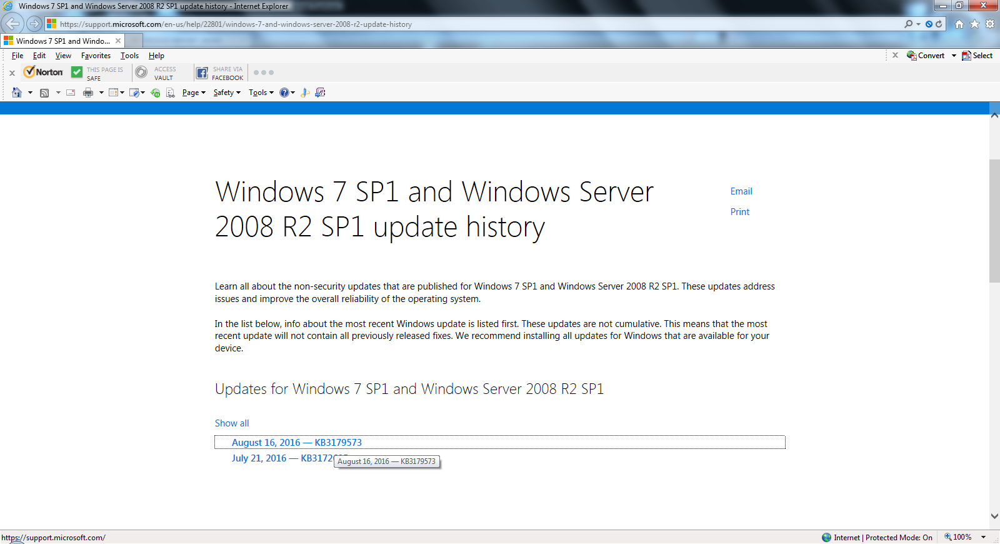Click the Convert to PDF button
Image resolution: width=1000 pixels, height=544 pixels.
point(926,56)
